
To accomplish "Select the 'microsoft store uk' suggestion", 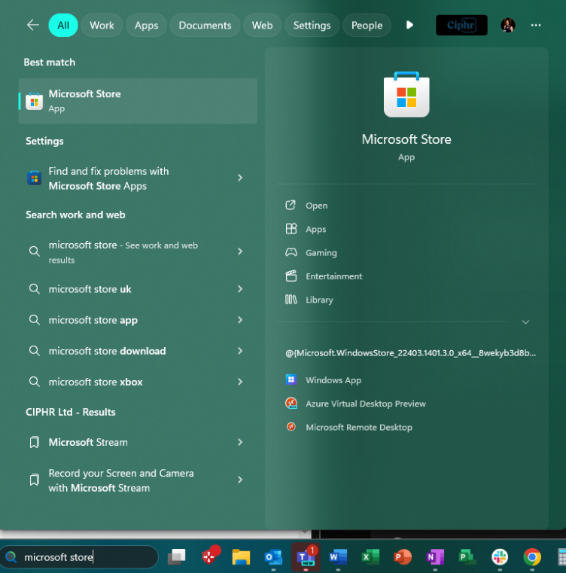I will (138, 289).
